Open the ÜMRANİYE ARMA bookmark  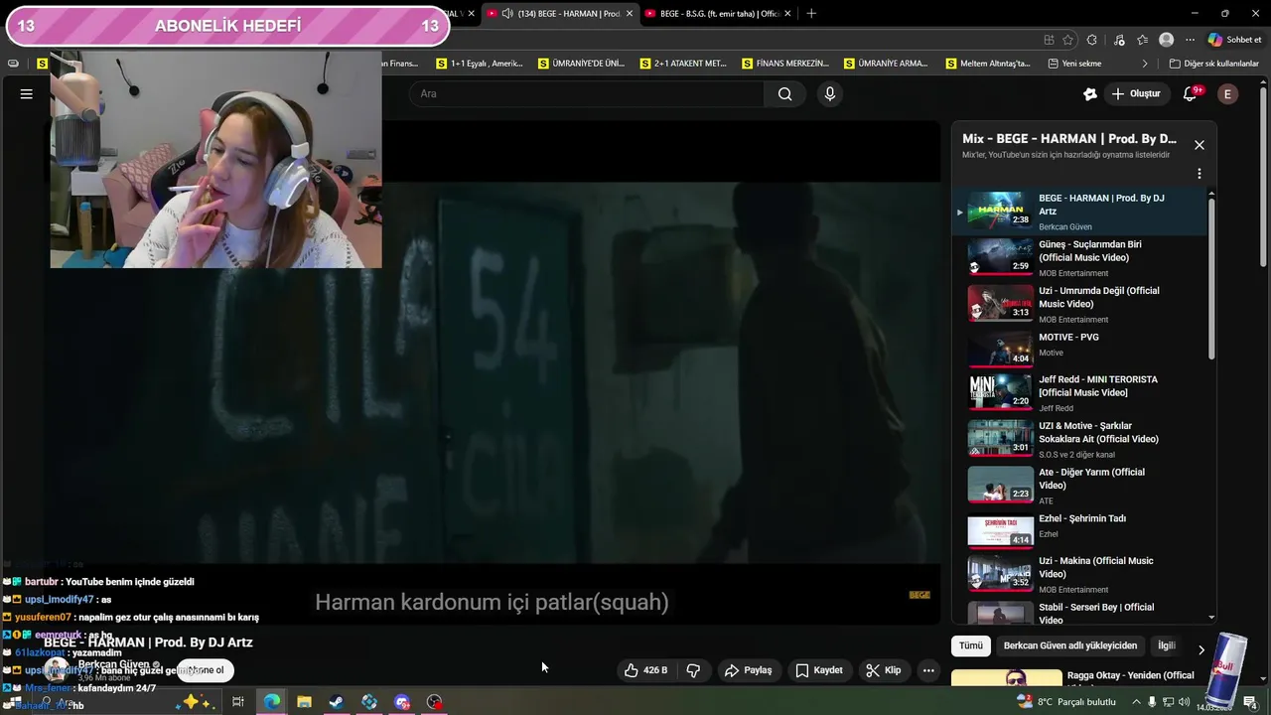(886, 64)
